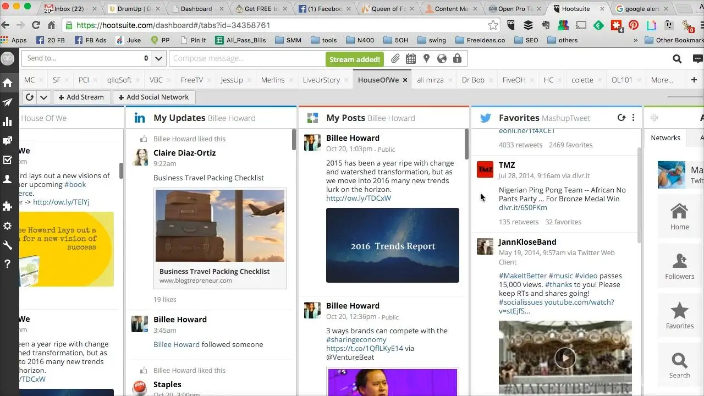Screen dimensions: 704x396
Task: Bookmark this page with the star icon
Action: pyautogui.click(x=493, y=25)
